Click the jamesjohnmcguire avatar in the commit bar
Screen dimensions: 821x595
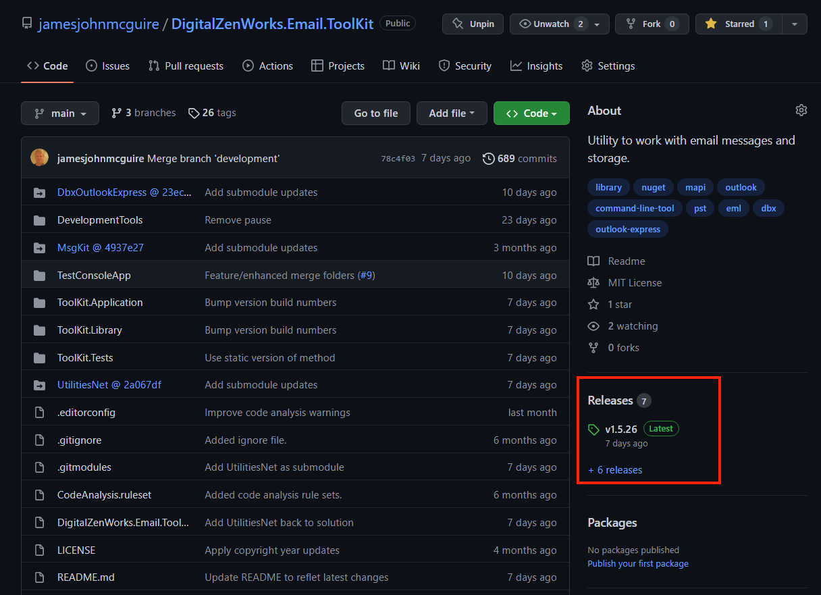click(x=40, y=158)
